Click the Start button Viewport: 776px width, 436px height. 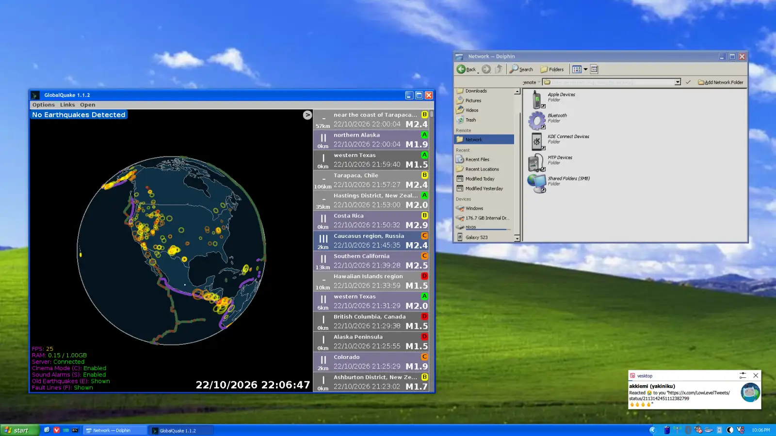[x=19, y=430]
